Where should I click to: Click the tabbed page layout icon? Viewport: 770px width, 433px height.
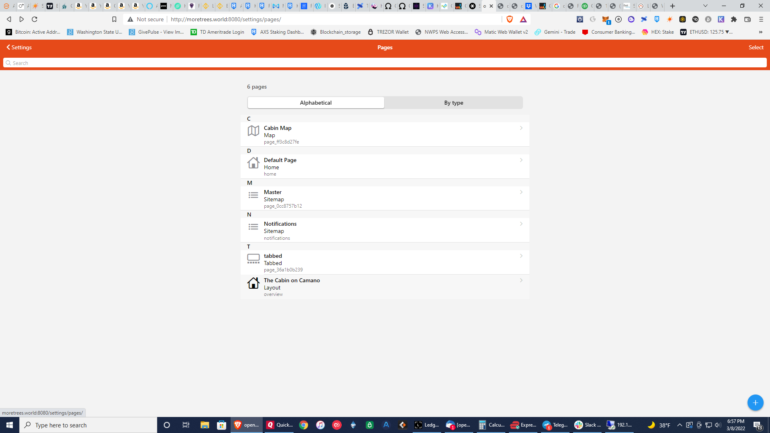[253, 259]
